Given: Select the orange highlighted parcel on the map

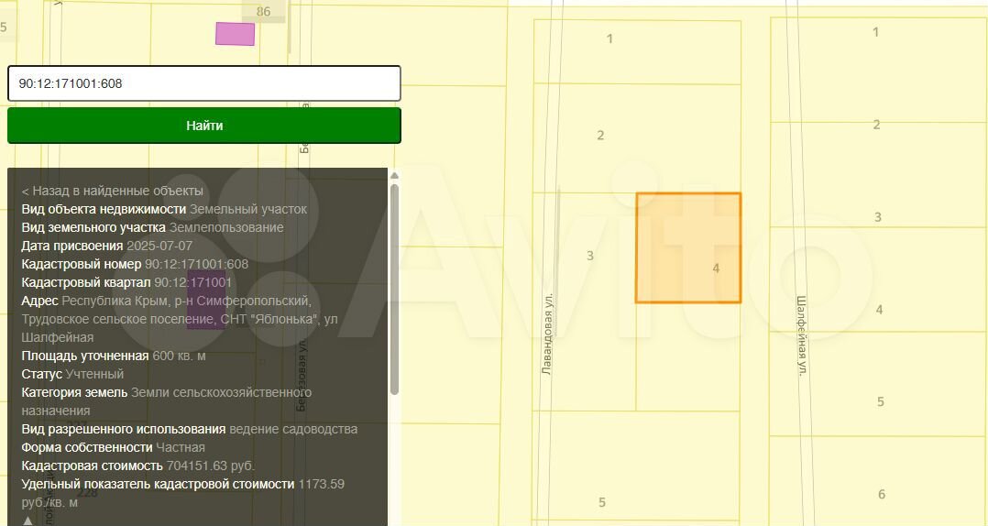Looking at the screenshot, I should (688, 247).
